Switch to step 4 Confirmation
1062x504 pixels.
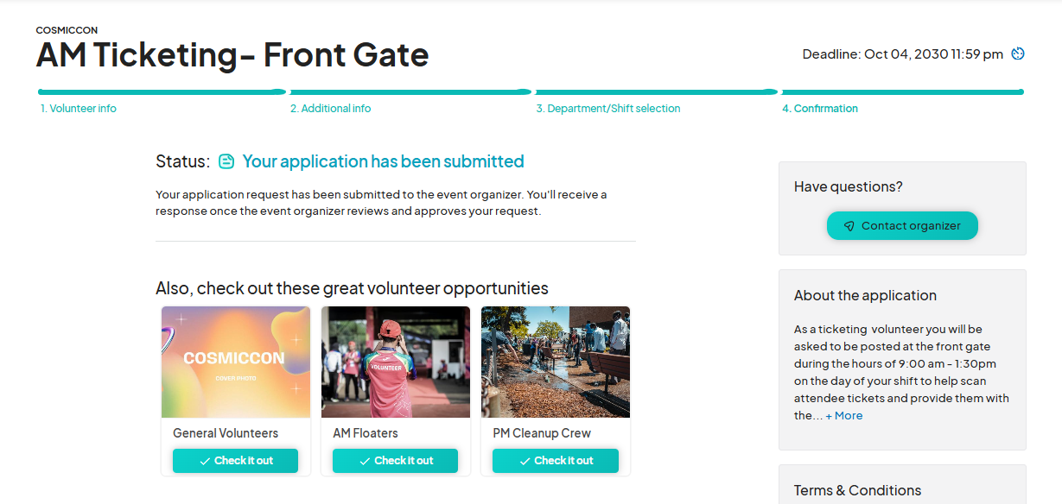tap(819, 109)
